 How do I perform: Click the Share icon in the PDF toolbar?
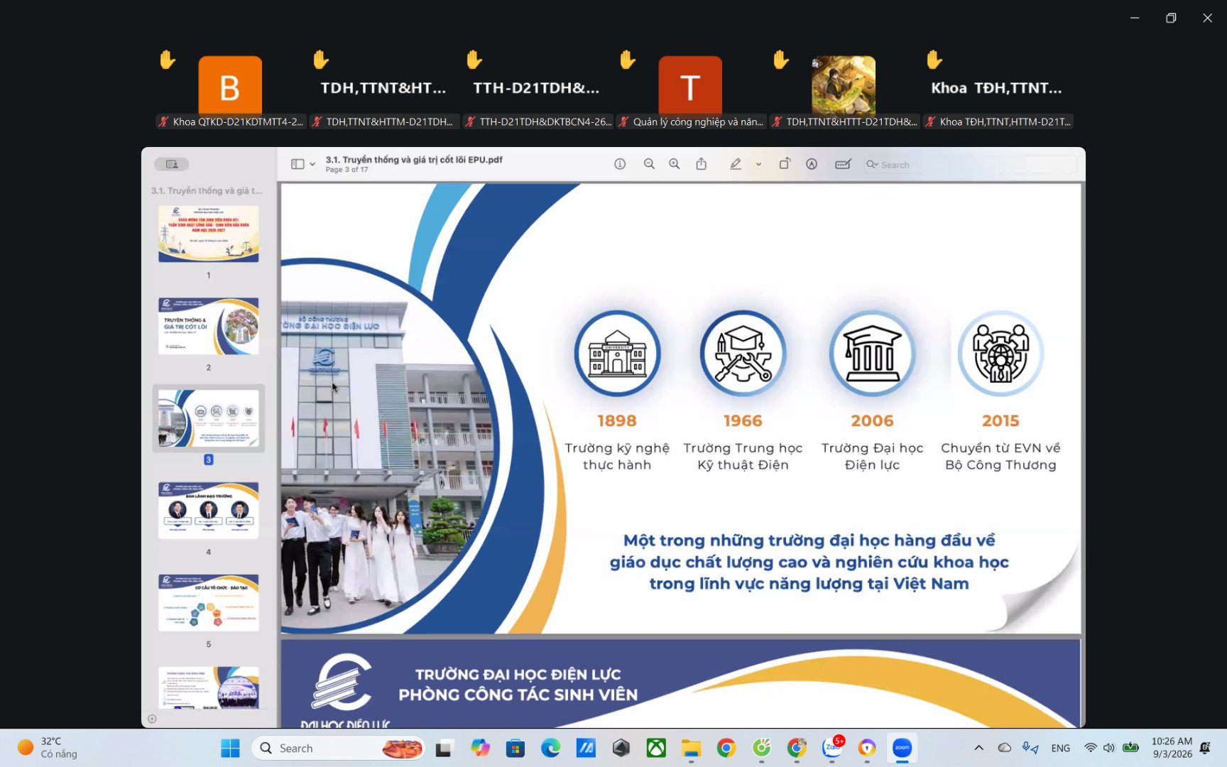coord(702,164)
